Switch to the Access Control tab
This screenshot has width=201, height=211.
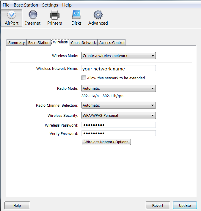112,43
